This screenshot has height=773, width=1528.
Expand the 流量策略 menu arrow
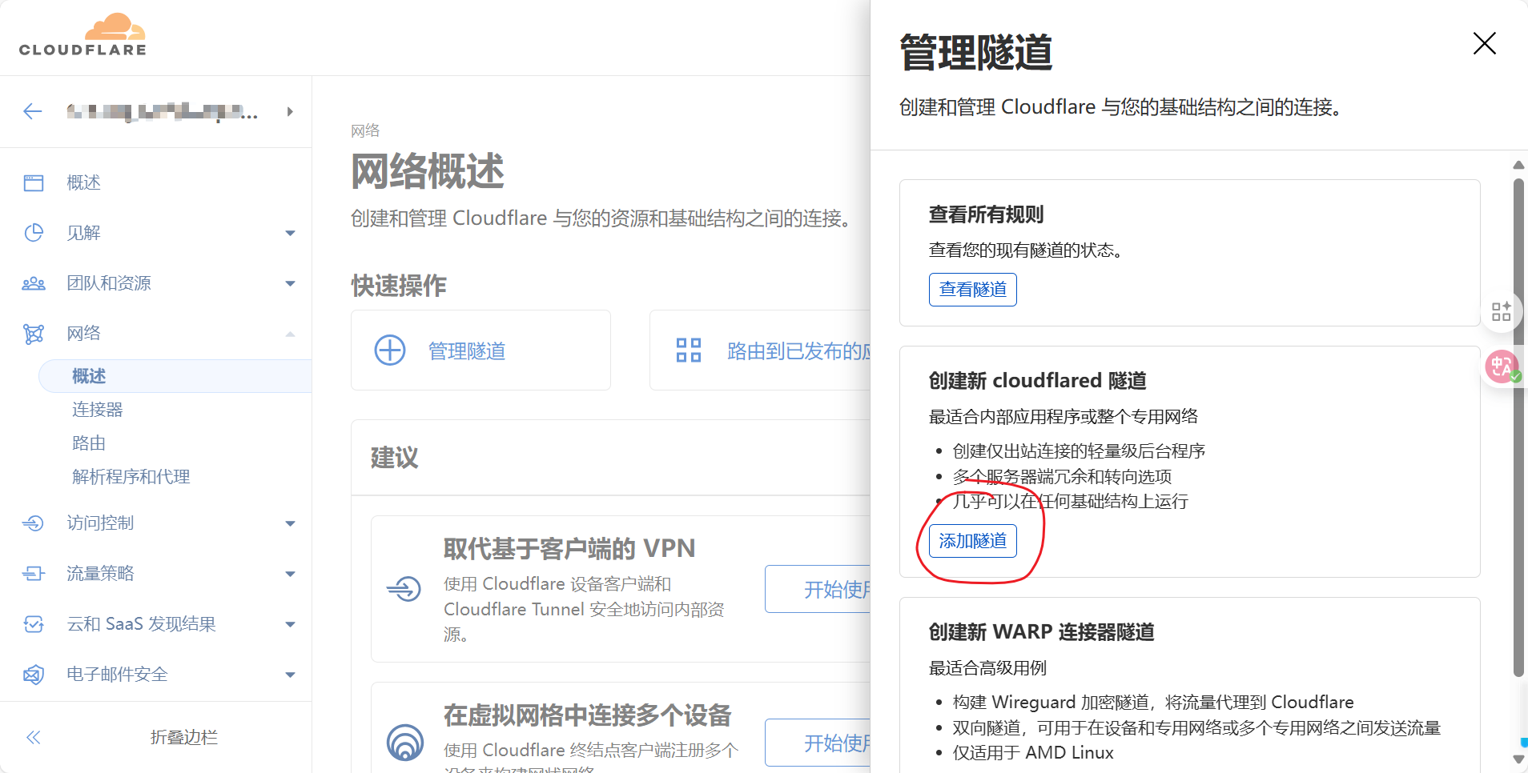click(290, 574)
